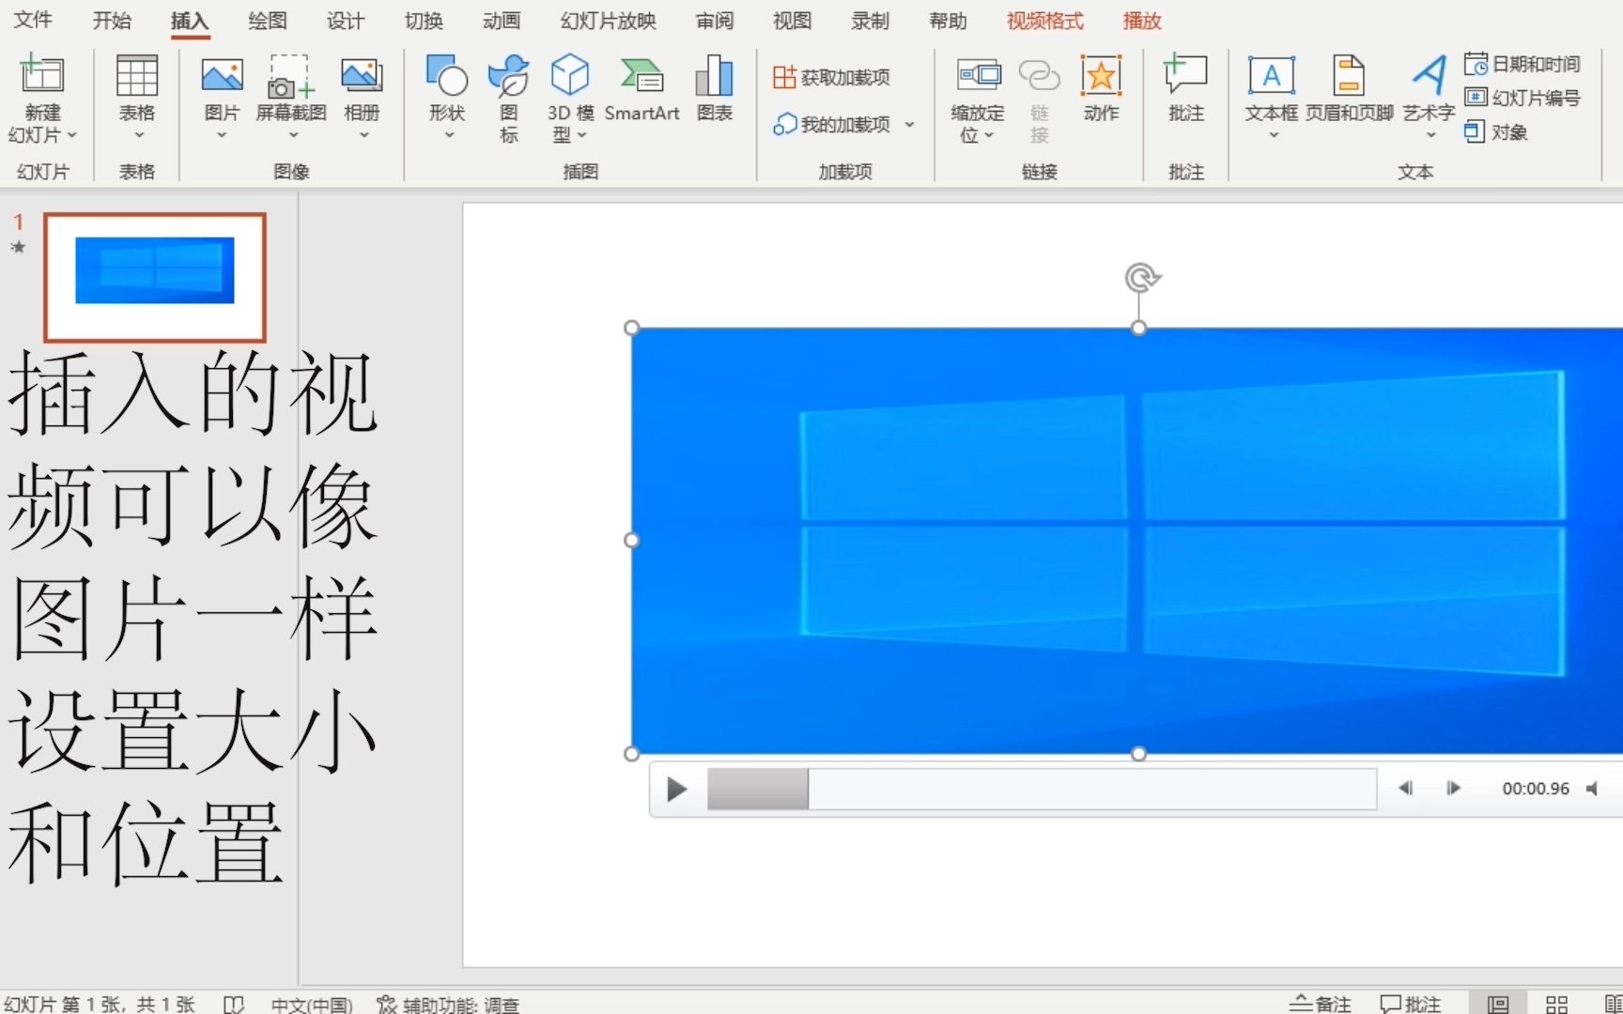The height and width of the screenshot is (1014, 1623).
Task: Click the video progress bar
Action: (1042, 789)
